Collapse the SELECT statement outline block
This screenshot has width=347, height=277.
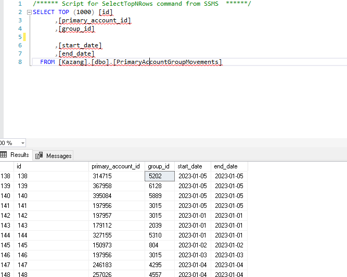coord(29,12)
